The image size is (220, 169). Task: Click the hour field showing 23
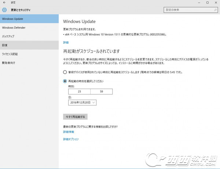point(80,92)
